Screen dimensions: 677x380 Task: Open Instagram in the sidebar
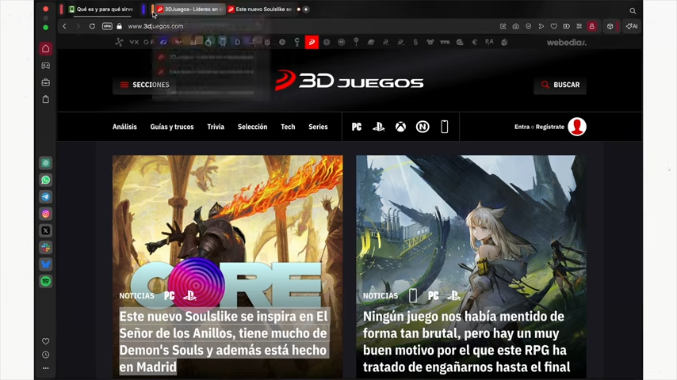pos(46,214)
